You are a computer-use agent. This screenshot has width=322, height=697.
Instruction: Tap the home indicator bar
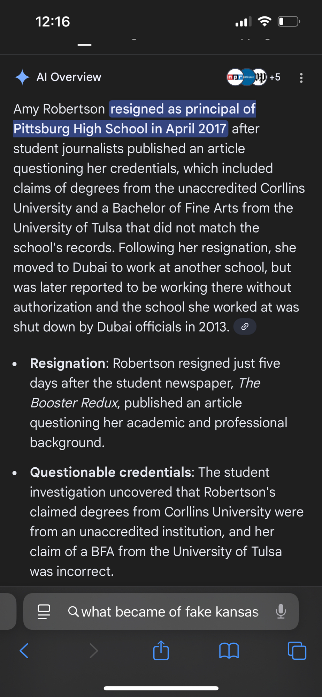(x=161, y=688)
